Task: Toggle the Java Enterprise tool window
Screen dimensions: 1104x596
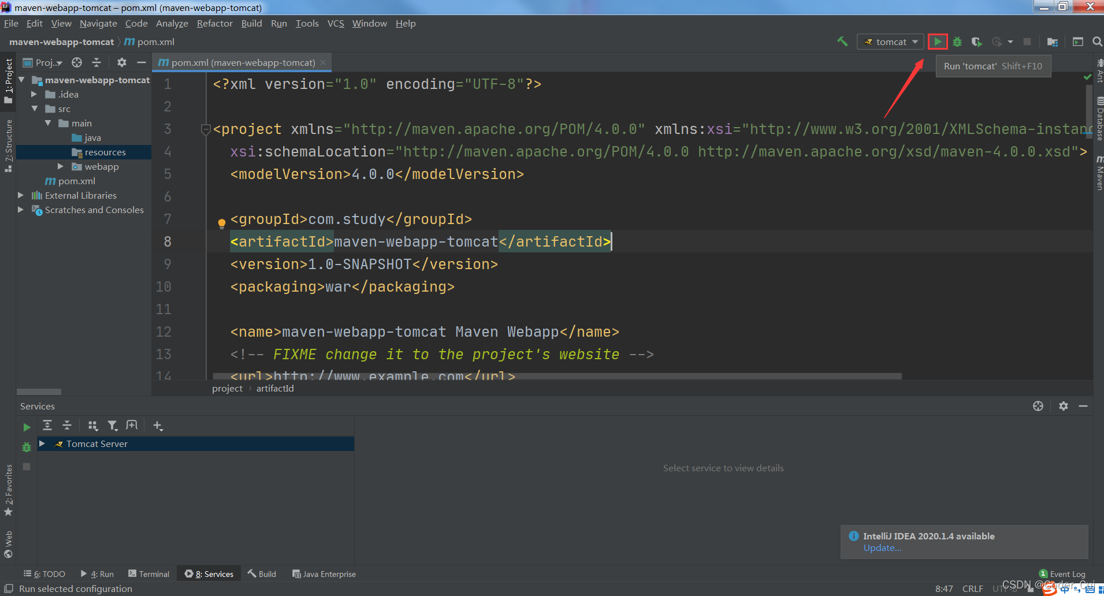Action: [324, 574]
